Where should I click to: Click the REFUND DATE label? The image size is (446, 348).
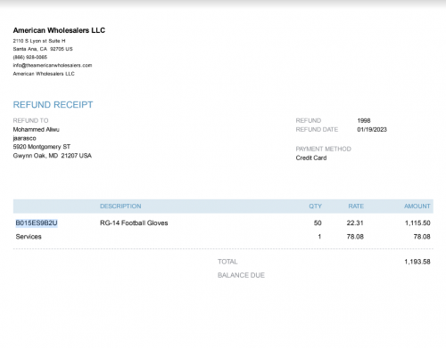(317, 129)
